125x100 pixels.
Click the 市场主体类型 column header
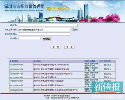pos(89,61)
